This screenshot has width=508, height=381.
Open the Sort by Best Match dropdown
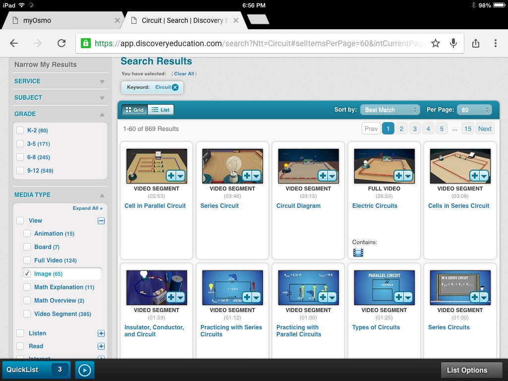pos(390,110)
